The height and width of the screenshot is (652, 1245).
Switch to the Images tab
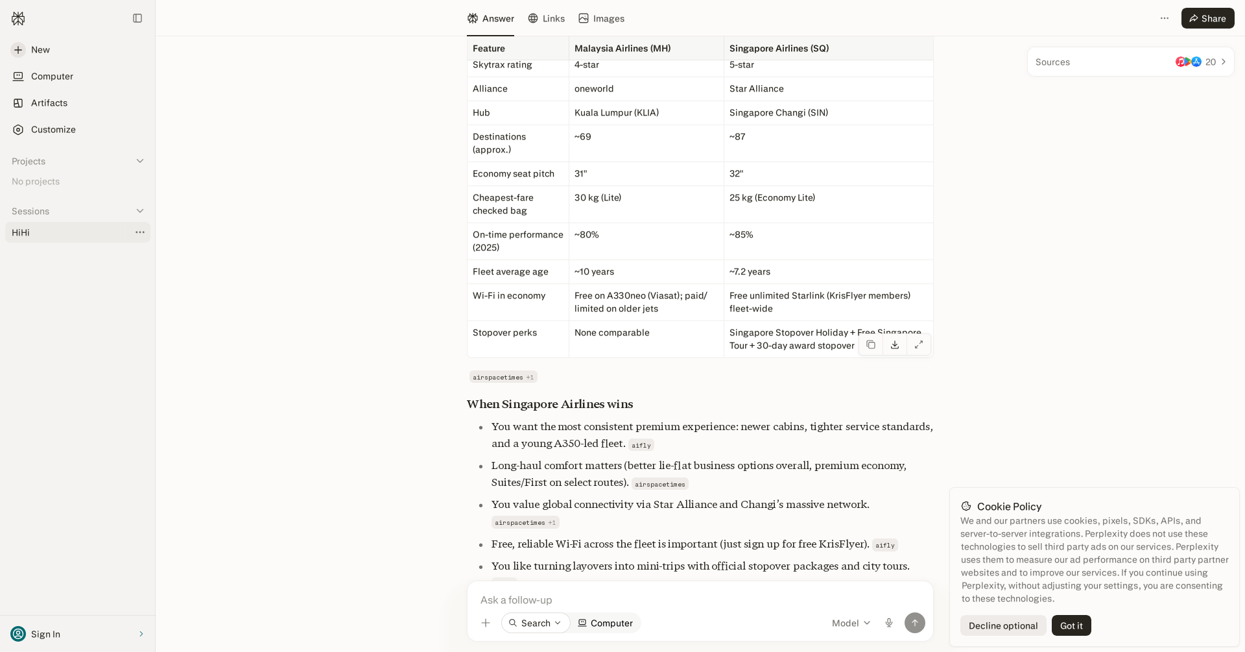click(602, 18)
